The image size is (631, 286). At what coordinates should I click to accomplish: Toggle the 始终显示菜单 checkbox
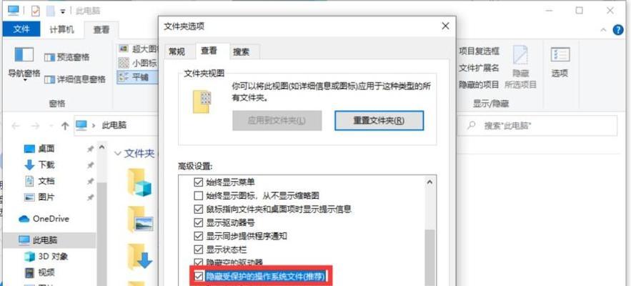point(198,182)
